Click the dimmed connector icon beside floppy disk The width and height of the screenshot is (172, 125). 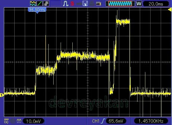(x=79, y=4)
